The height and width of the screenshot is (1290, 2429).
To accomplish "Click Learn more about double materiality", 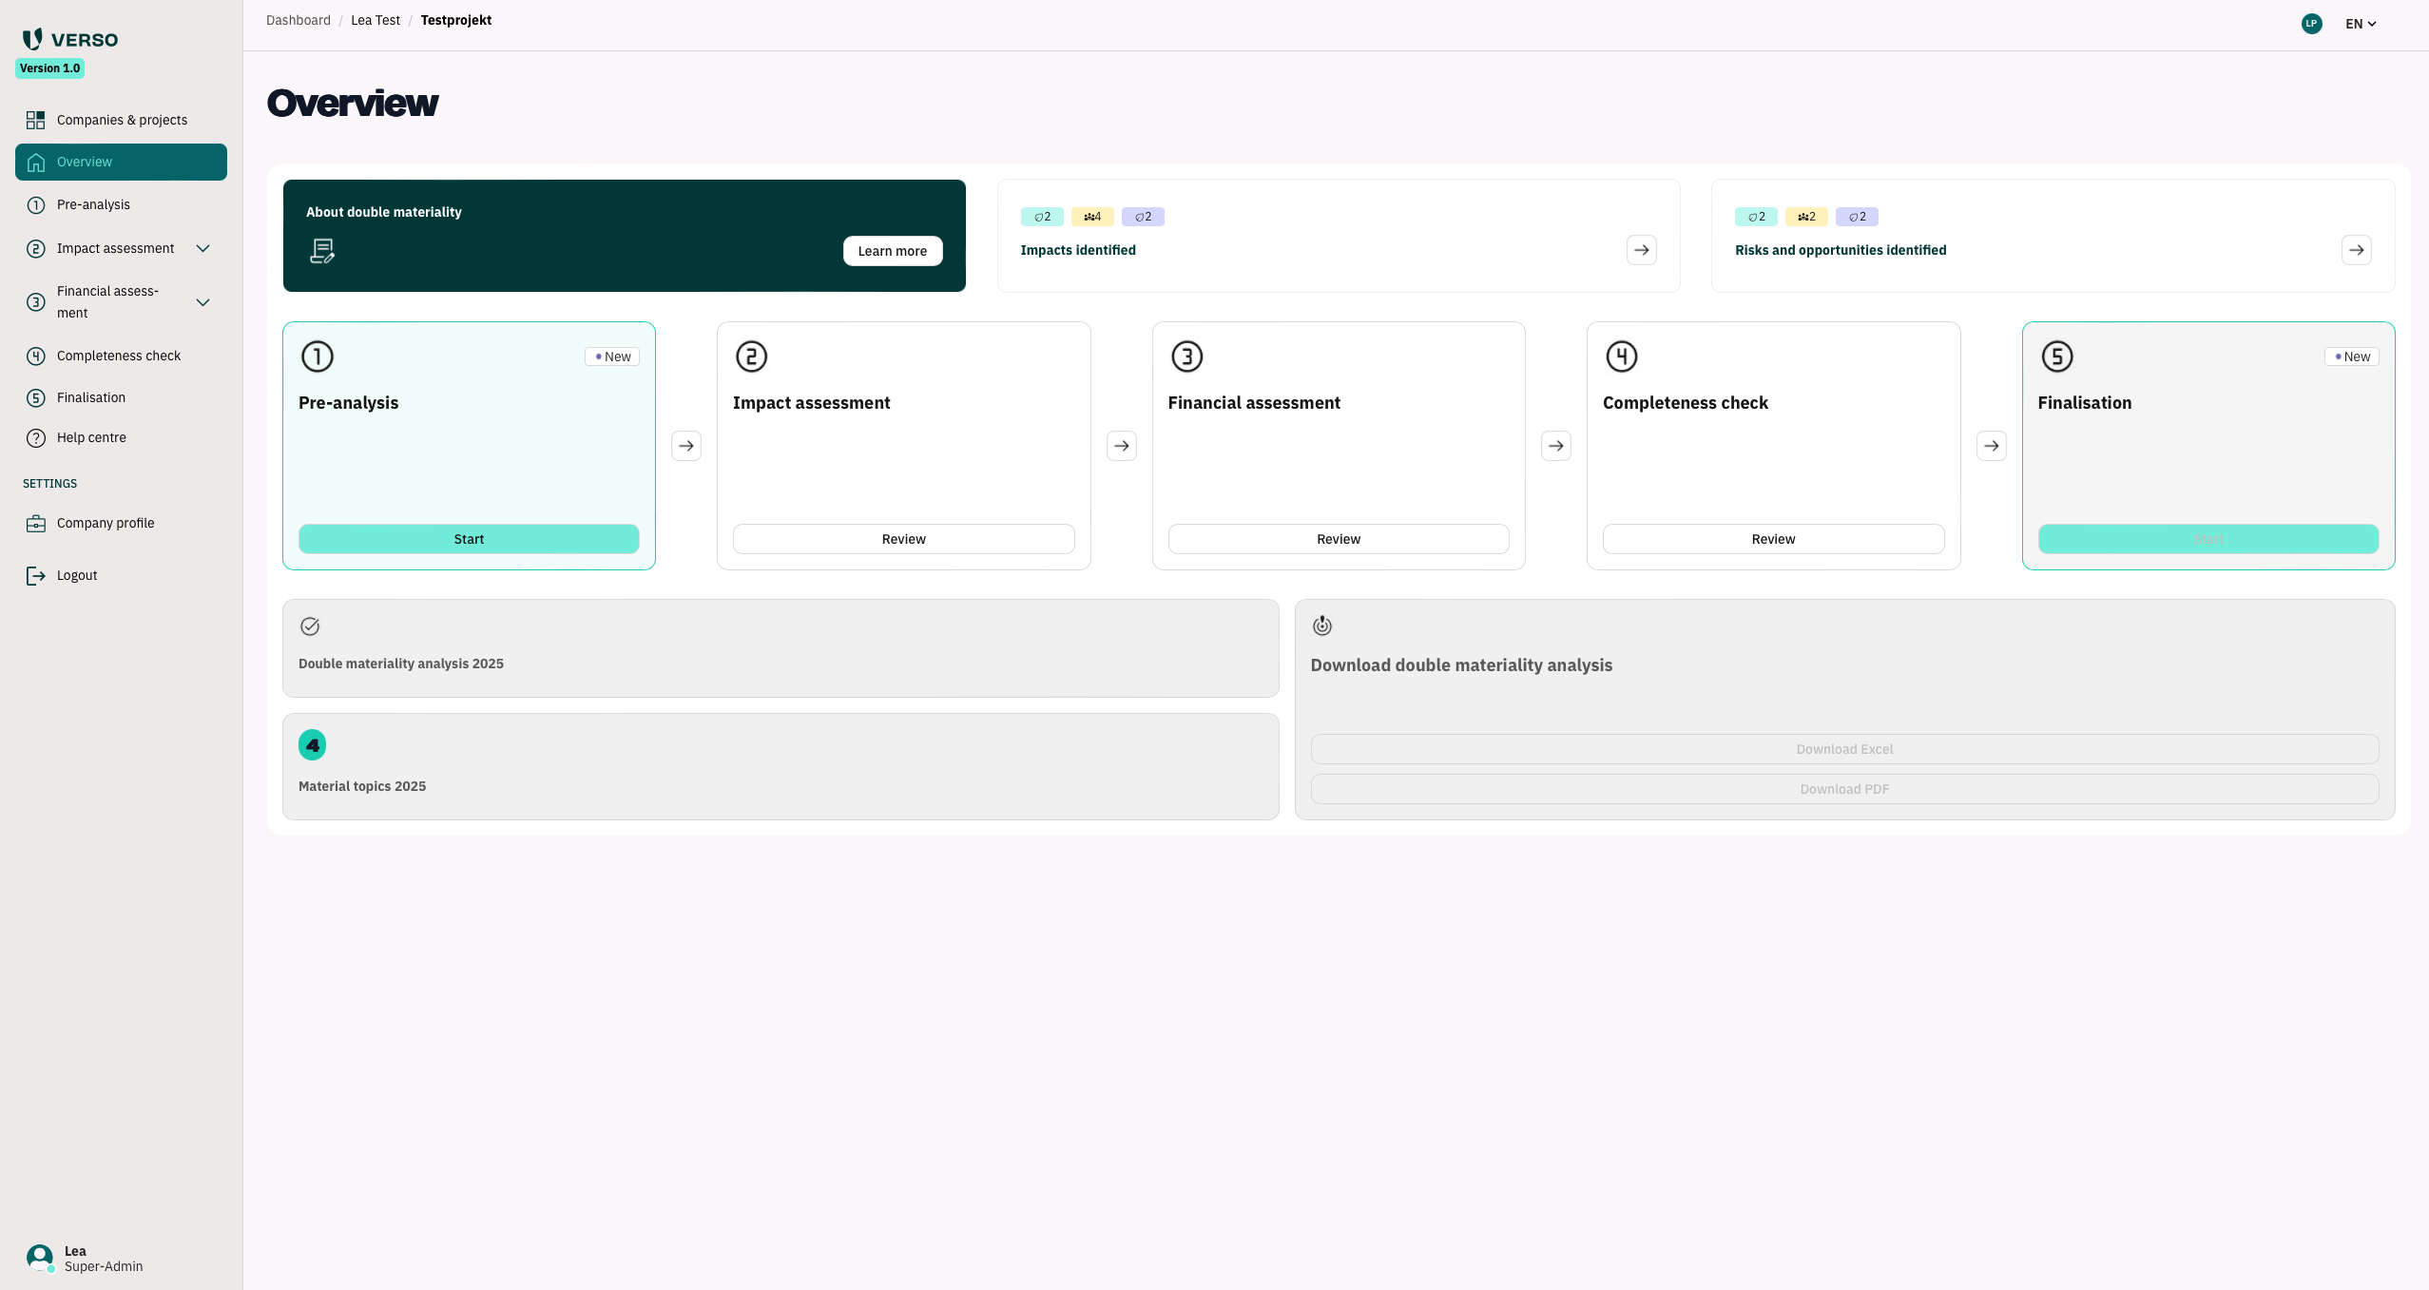I will (893, 251).
